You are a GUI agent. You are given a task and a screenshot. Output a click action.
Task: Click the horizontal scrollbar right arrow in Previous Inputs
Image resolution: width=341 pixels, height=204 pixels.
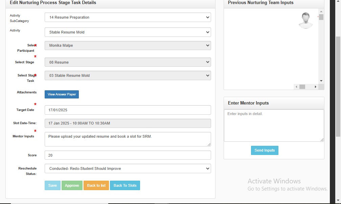pos(315,87)
